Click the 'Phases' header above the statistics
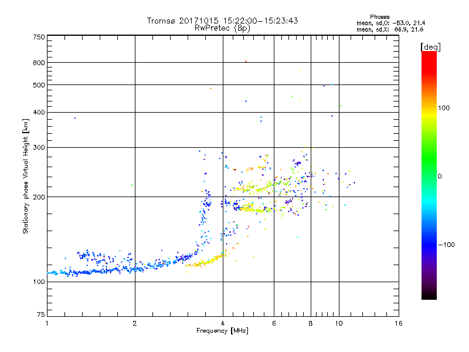Screen dimensions: 469x352 (x=379, y=17)
